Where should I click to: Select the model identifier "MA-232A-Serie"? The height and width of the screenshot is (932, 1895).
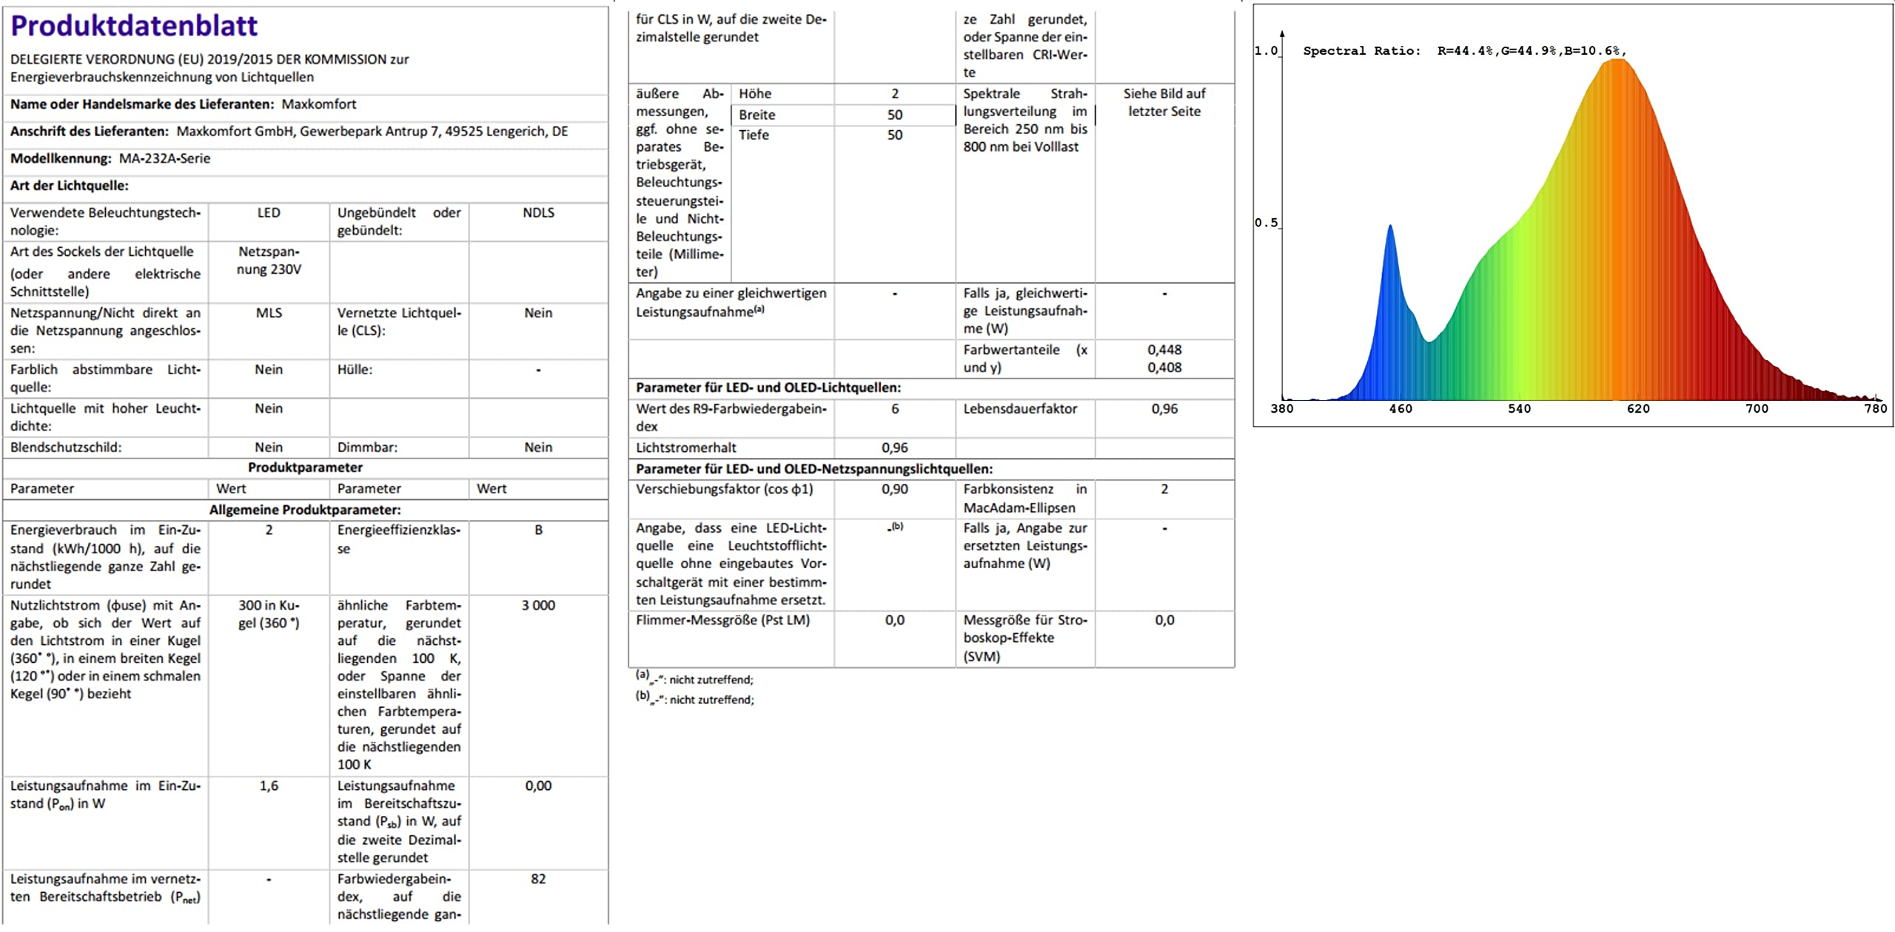pyautogui.click(x=164, y=158)
